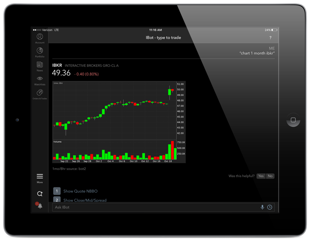
Task: Click the "chart 1 month ibkr" message
Action: coord(257,53)
